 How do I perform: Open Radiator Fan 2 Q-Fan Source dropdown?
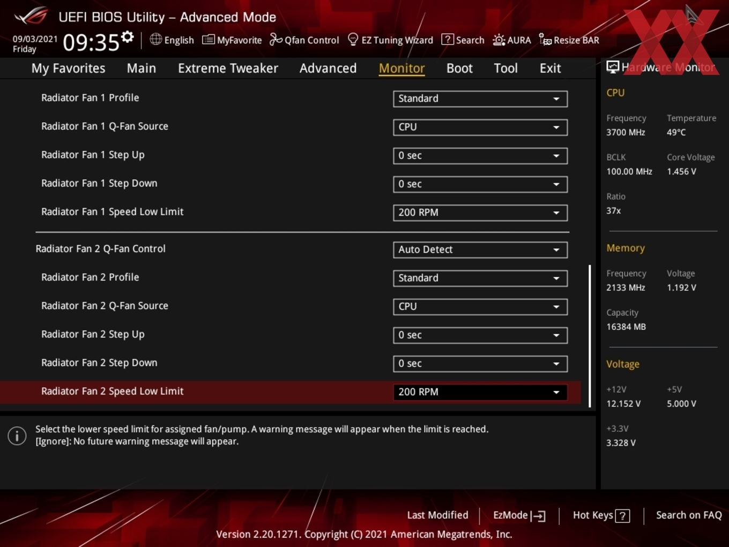tap(480, 306)
